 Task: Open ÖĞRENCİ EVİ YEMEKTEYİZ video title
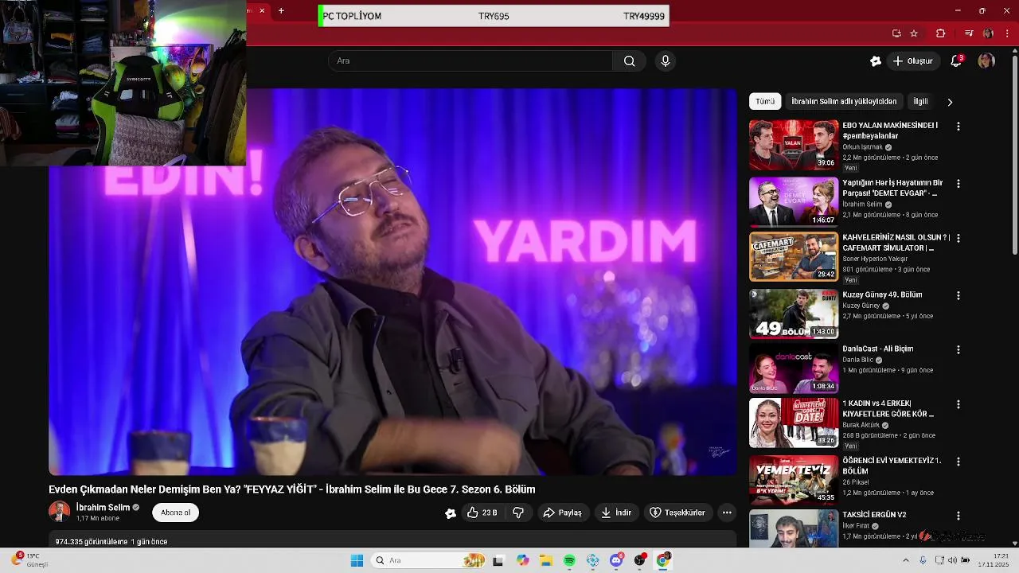tap(892, 466)
